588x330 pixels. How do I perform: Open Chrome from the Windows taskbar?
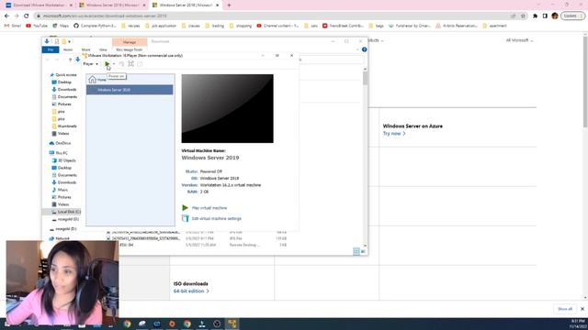[x=127, y=324]
